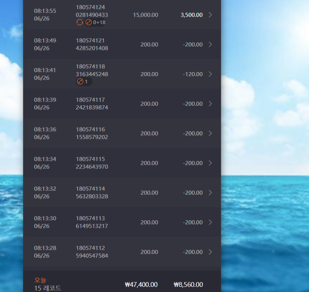Viewport: 309px width, 292px height.
Task: Open arrow for the 08:13:39 record
Action: (210, 104)
